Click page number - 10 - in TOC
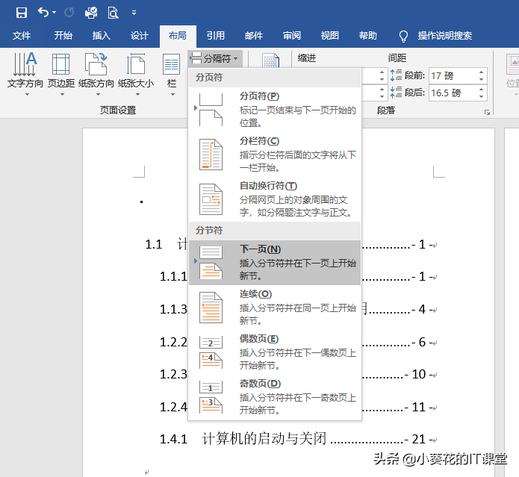The width and height of the screenshot is (519, 477). (x=418, y=375)
